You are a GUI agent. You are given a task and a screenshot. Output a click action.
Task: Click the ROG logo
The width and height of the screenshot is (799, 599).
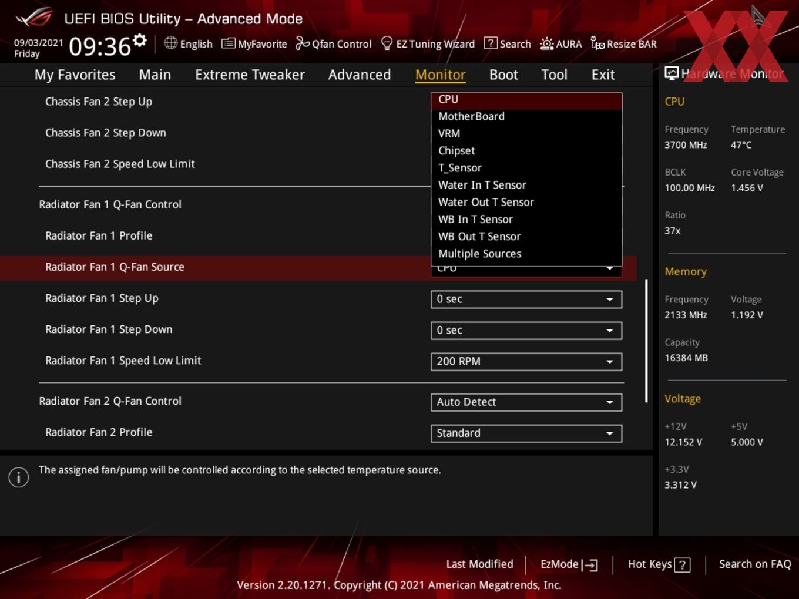33,17
